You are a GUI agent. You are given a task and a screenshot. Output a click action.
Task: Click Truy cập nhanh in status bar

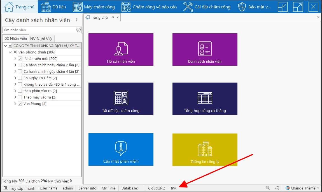point(19,188)
